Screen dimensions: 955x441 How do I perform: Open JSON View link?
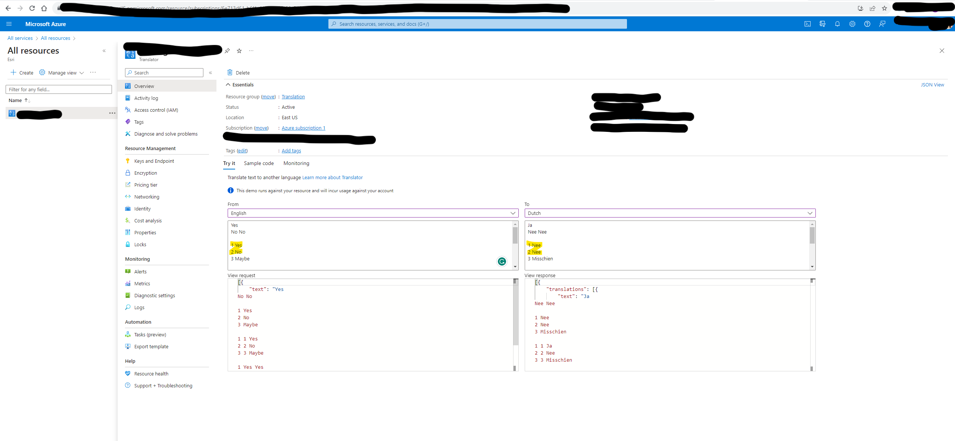[932, 85]
